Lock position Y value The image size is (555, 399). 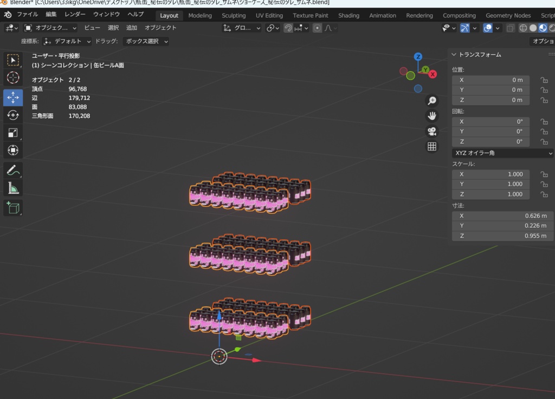click(x=544, y=90)
